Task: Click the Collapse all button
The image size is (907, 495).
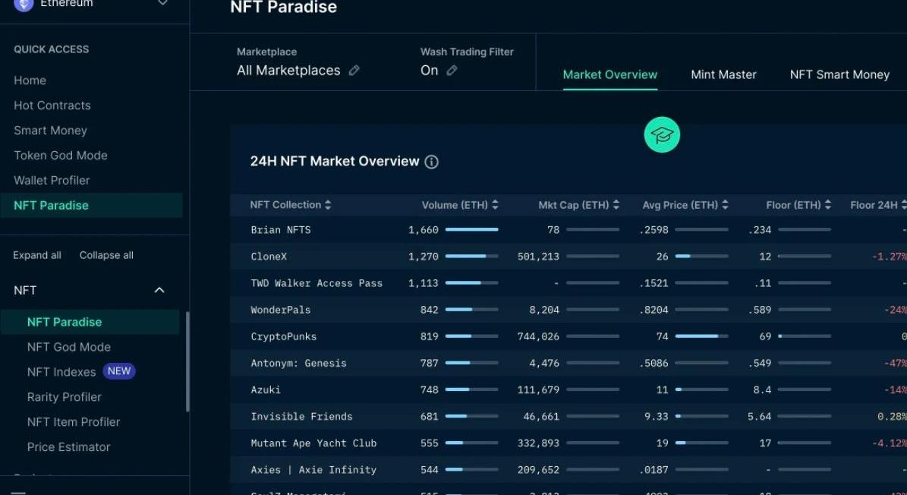Action: click(106, 255)
